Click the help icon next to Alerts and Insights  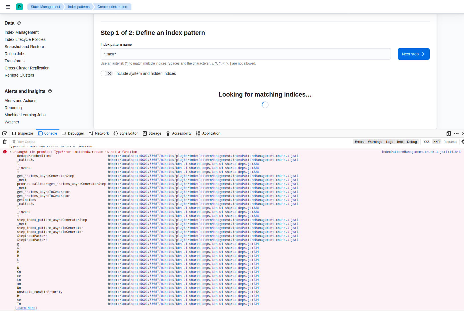coord(50,91)
